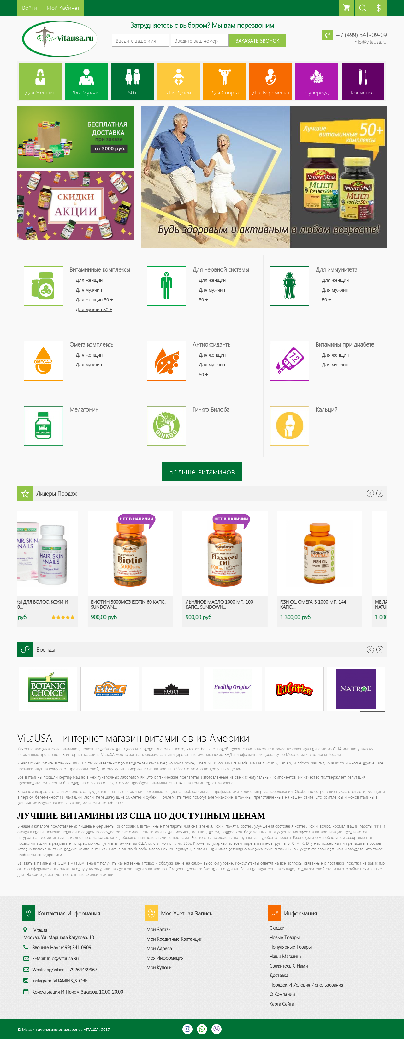The image size is (404, 1039).
Task: Open the Calcium joint category icon
Action: (290, 426)
